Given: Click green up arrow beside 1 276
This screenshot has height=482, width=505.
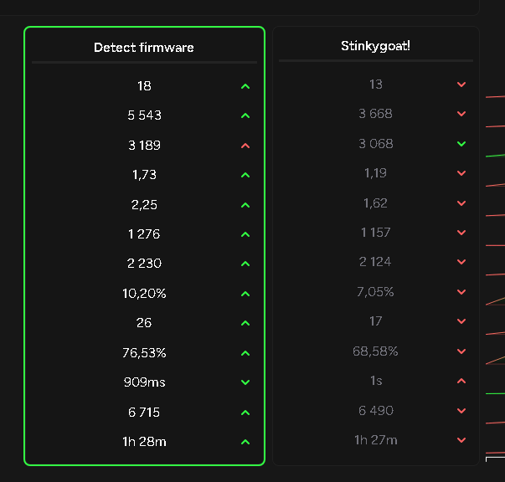Looking at the screenshot, I should click(245, 234).
